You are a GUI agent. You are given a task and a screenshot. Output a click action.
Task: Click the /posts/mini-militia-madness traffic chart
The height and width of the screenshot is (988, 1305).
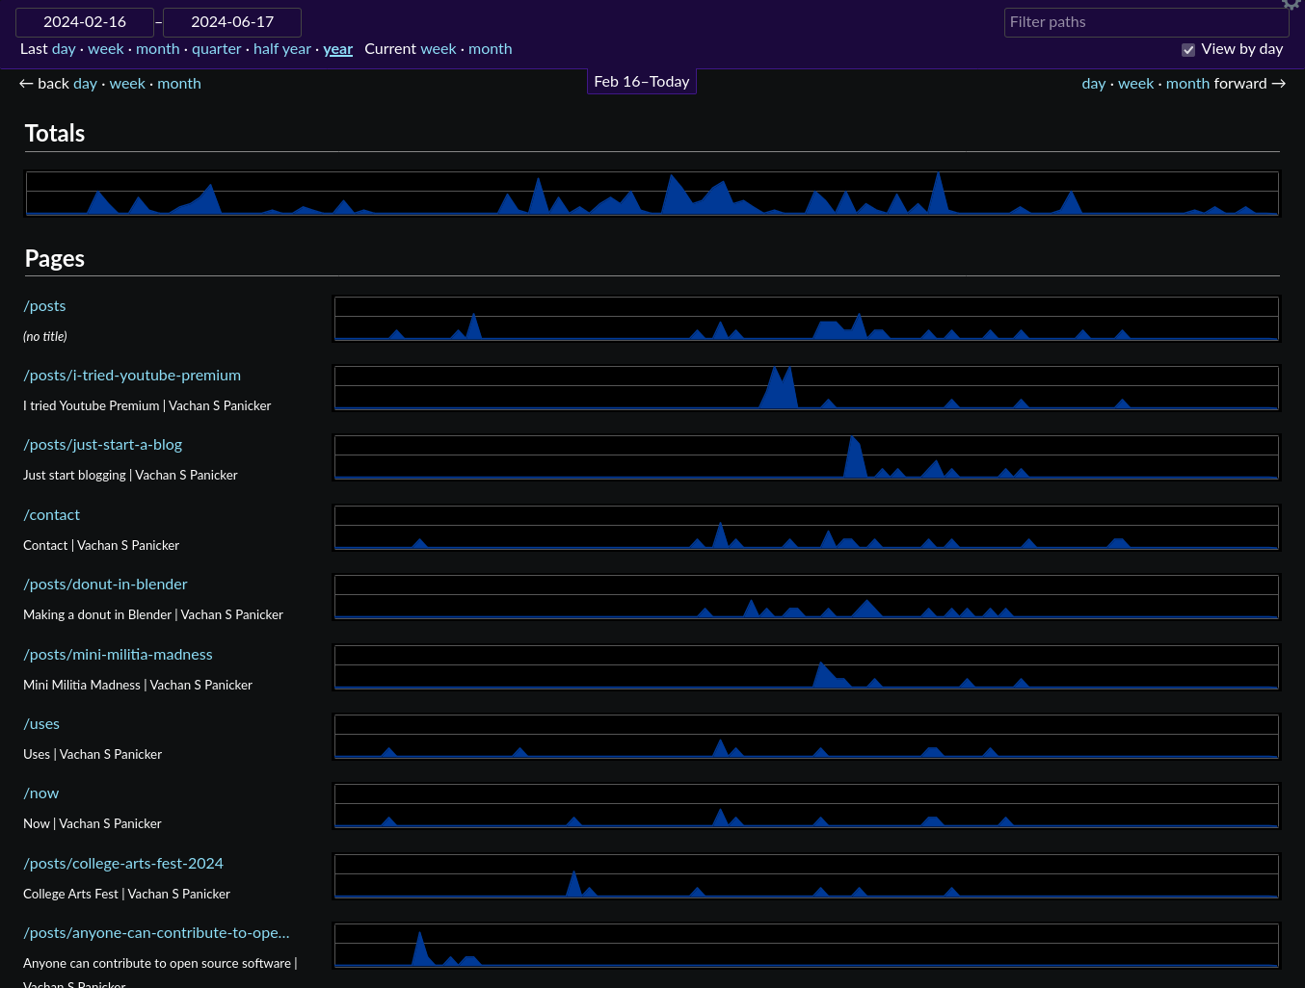pyautogui.click(x=806, y=667)
